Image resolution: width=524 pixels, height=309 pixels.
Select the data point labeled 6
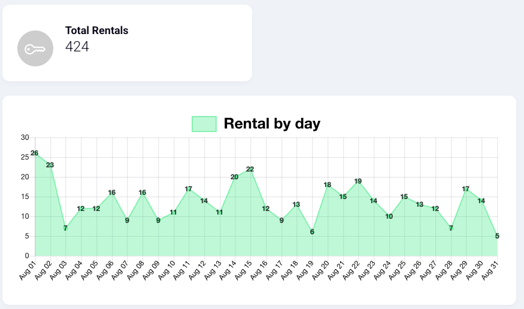[312, 232]
